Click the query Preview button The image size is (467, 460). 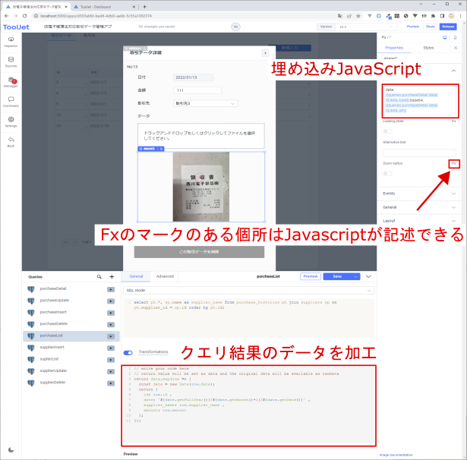(311, 276)
